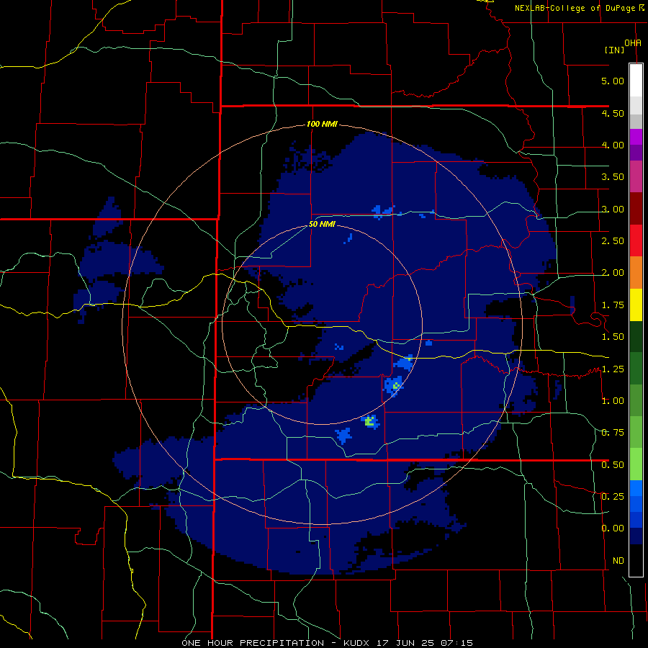648x648 pixels.
Task: Pick the yellow legend swatch
Action: 636,305
